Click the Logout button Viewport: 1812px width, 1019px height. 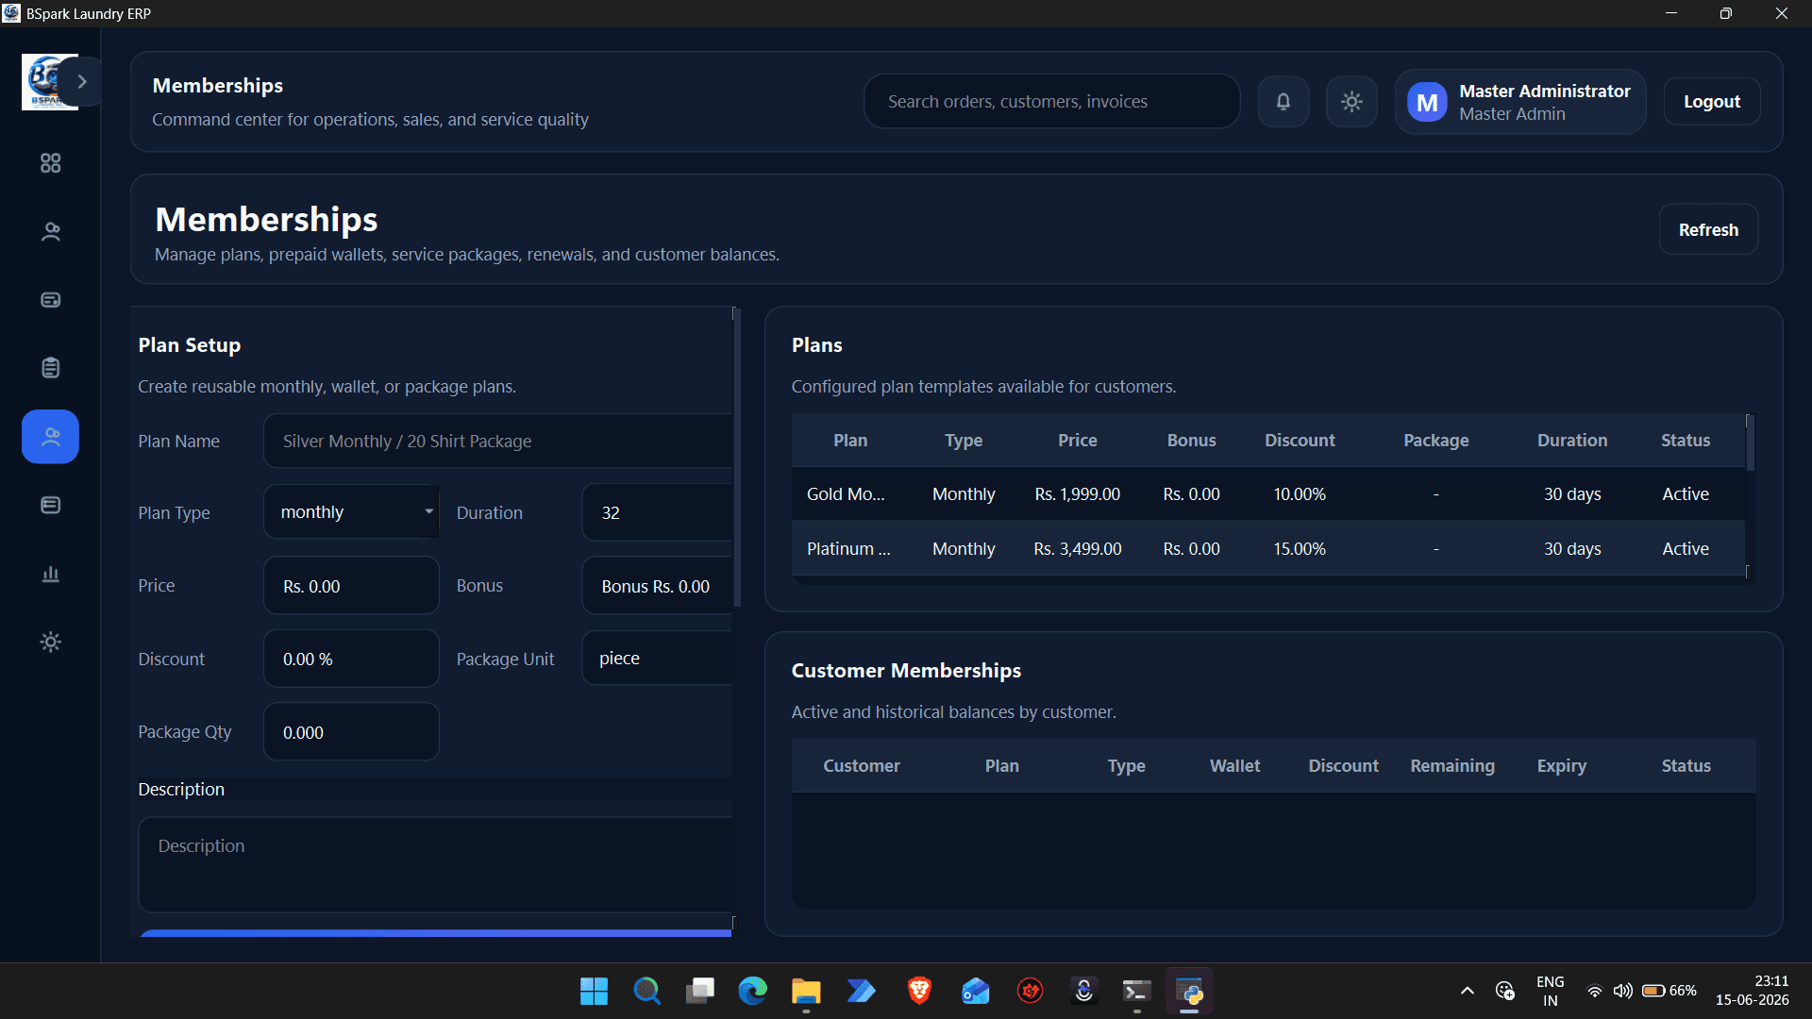(x=1712, y=101)
